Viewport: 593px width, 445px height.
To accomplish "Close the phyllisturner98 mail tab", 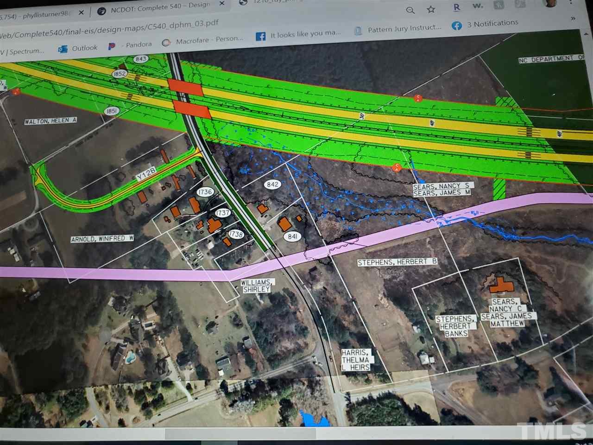I will 81,13.
